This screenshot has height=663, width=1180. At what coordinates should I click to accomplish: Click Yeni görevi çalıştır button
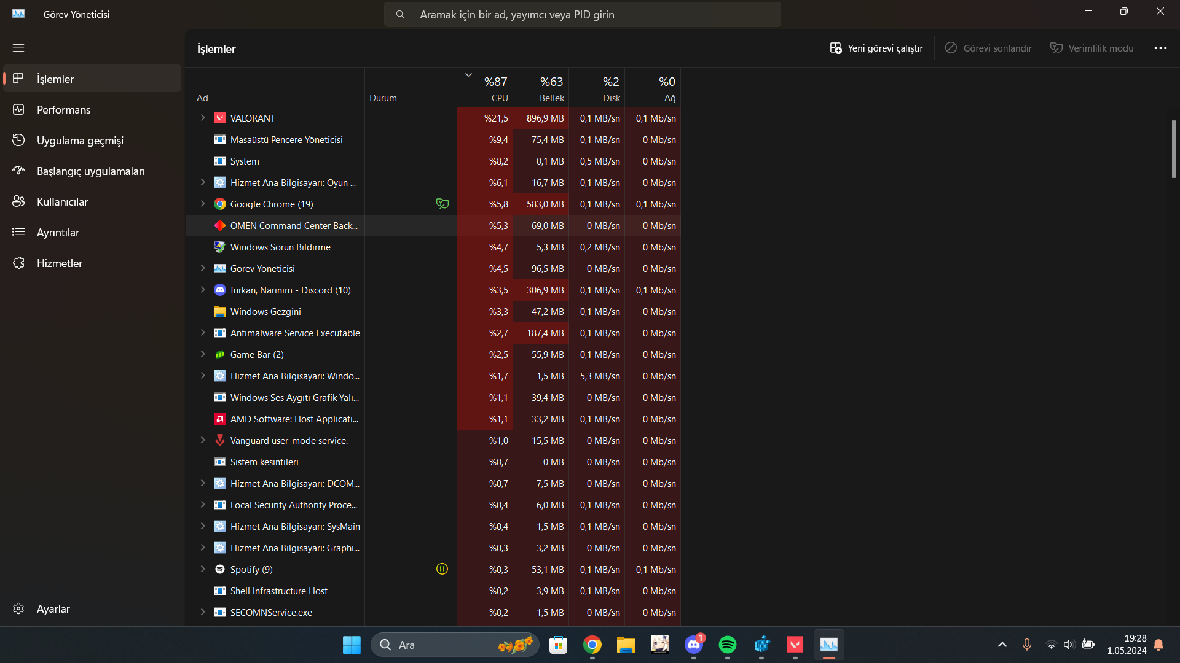click(x=876, y=48)
